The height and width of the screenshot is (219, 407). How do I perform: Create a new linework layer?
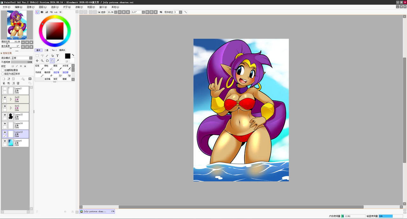(9, 79)
